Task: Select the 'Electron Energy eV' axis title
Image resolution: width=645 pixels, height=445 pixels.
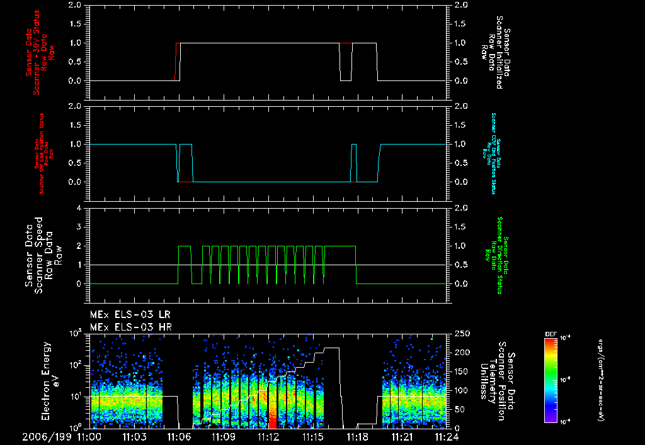Action: pos(50,380)
